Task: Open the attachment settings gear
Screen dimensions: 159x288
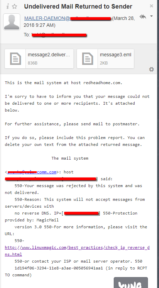Action: click(151, 69)
